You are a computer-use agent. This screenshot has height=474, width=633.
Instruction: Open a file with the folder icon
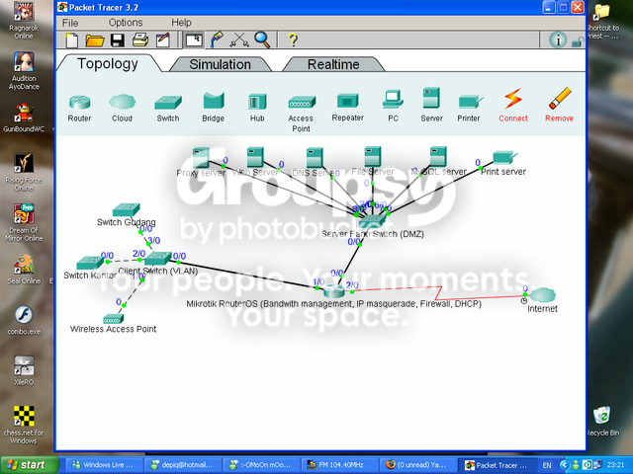(x=95, y=40)
